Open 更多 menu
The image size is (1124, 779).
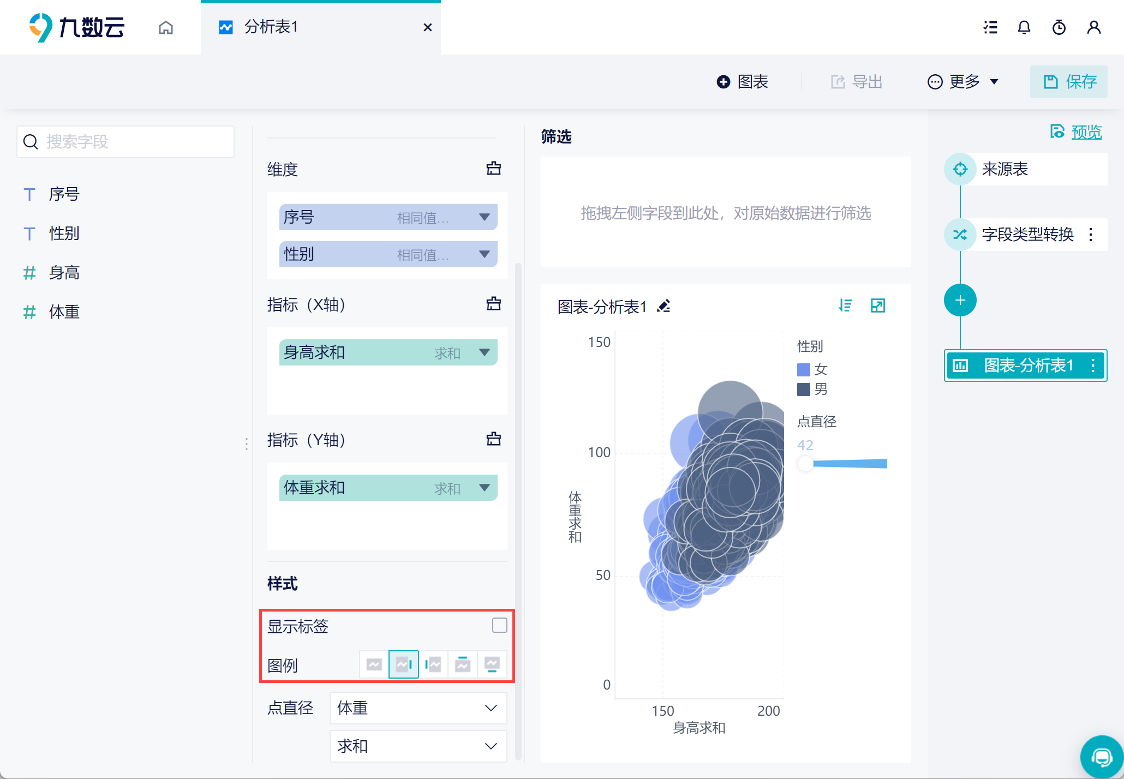coord(963,82)
